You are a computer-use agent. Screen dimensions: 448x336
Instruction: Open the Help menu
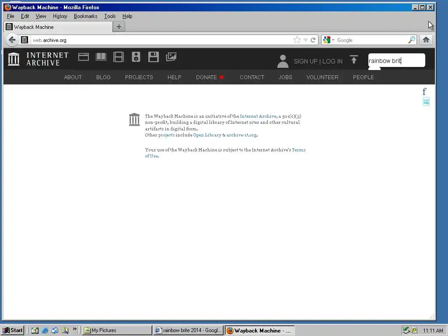[x=127, y=16]
